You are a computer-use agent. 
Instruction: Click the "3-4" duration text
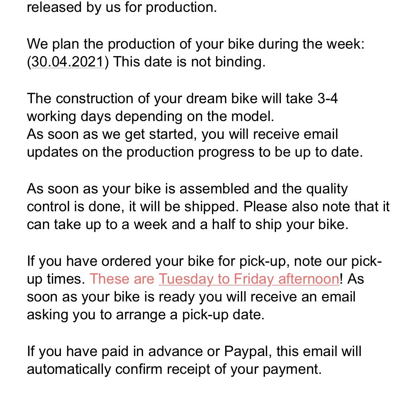[327, 98]
